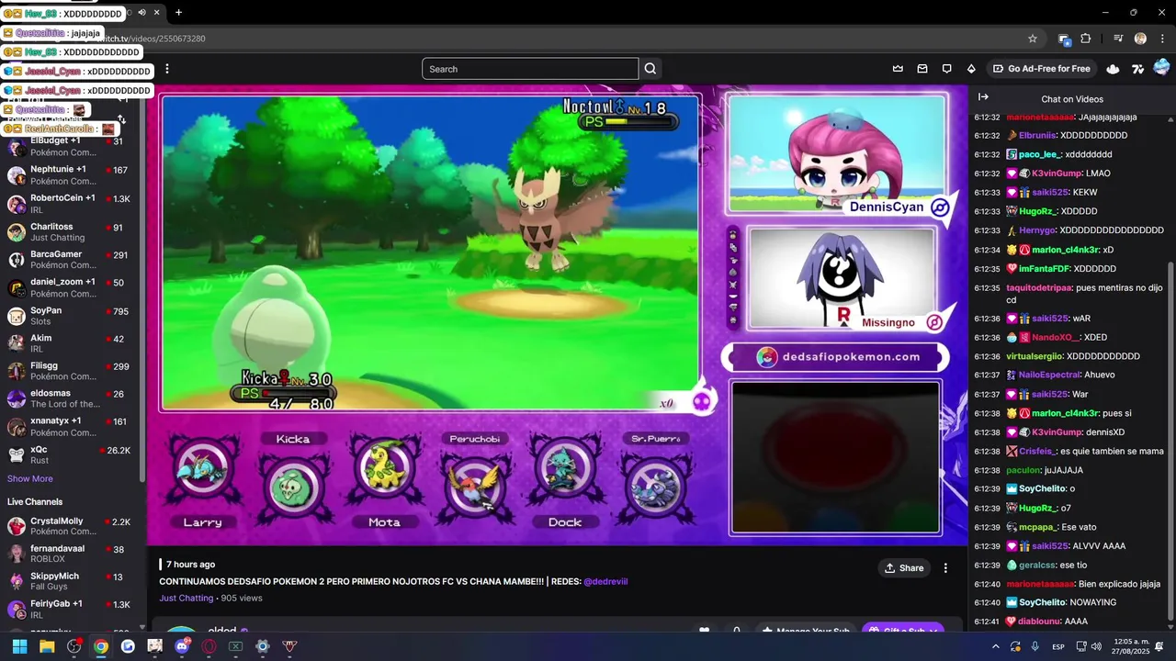Click the @dedreviil link in title
The image size is (1176, 661).
pyautogui.click(x=605, y=581)
